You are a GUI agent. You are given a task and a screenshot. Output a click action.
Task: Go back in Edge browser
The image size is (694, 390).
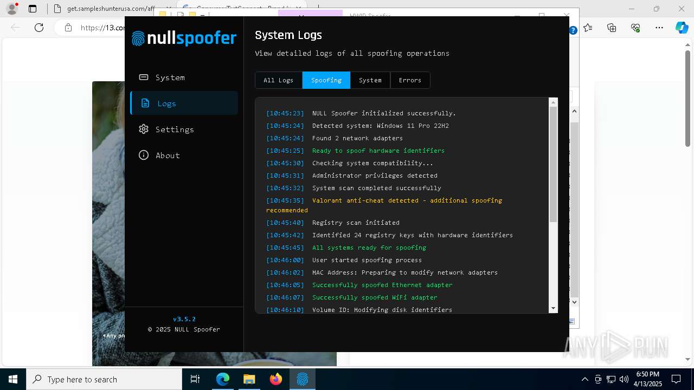coord(15,28)
